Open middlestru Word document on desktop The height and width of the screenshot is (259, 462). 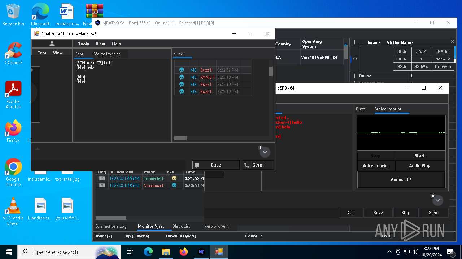67,15
